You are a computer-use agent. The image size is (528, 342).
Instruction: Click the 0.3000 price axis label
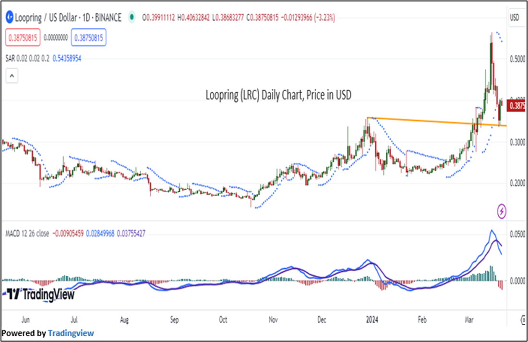click(517, 142)
